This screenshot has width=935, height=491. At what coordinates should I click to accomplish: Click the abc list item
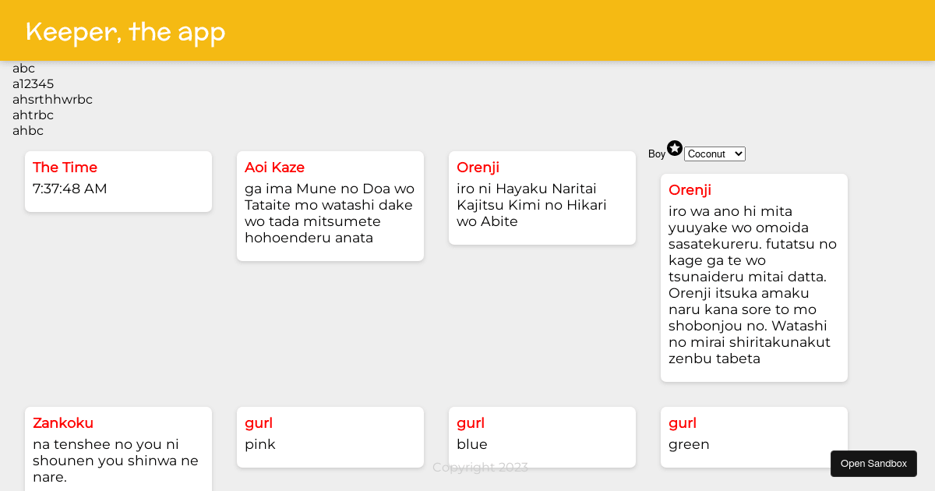point(23,69)
